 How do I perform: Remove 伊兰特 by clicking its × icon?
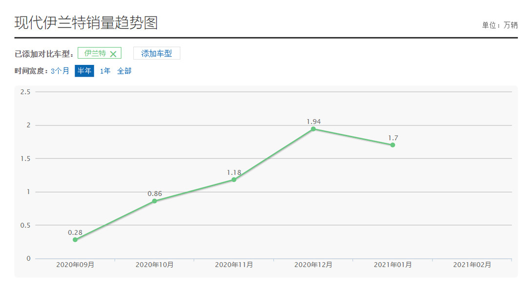click(113, 54)
